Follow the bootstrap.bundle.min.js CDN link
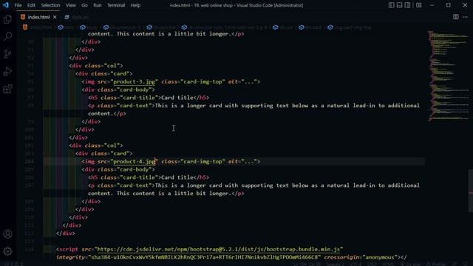 point(219,250)
